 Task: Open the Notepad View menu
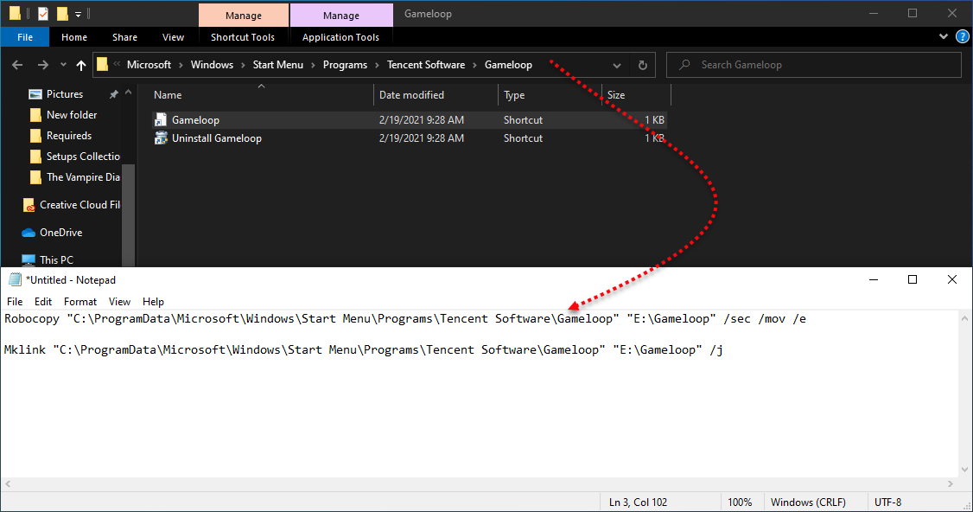click(x=120, y=301)
